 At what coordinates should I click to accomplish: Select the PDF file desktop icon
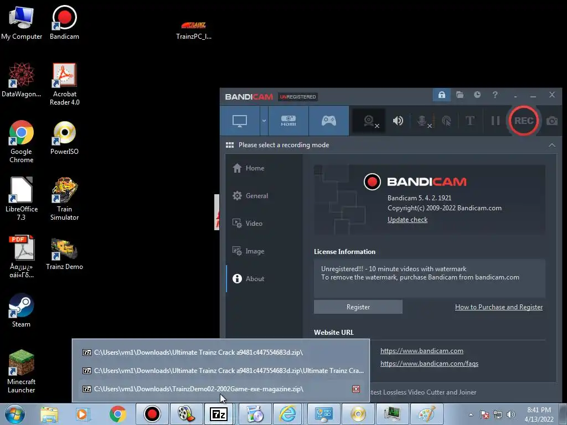pyautogui.click(x=22, y=257)
